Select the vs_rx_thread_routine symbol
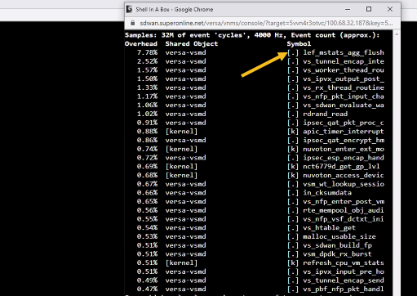The height and width of the screenshot is (296, 417). pyautogui.click(x=344, y=87)
